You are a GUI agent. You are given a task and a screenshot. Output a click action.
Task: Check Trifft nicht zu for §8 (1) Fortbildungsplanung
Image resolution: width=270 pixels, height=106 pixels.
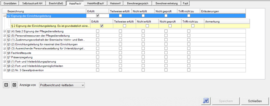[189, 62]
